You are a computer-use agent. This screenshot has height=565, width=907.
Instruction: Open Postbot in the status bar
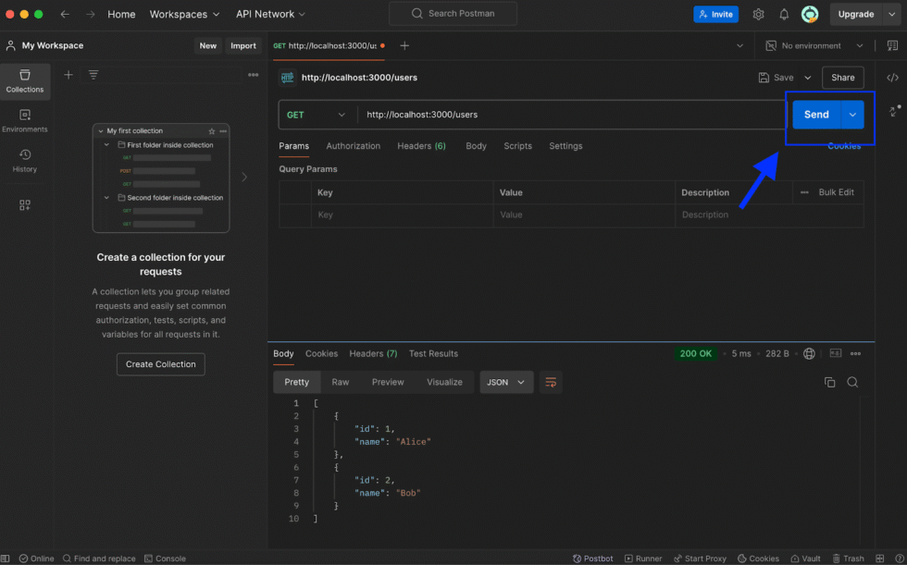pos(593,559)
